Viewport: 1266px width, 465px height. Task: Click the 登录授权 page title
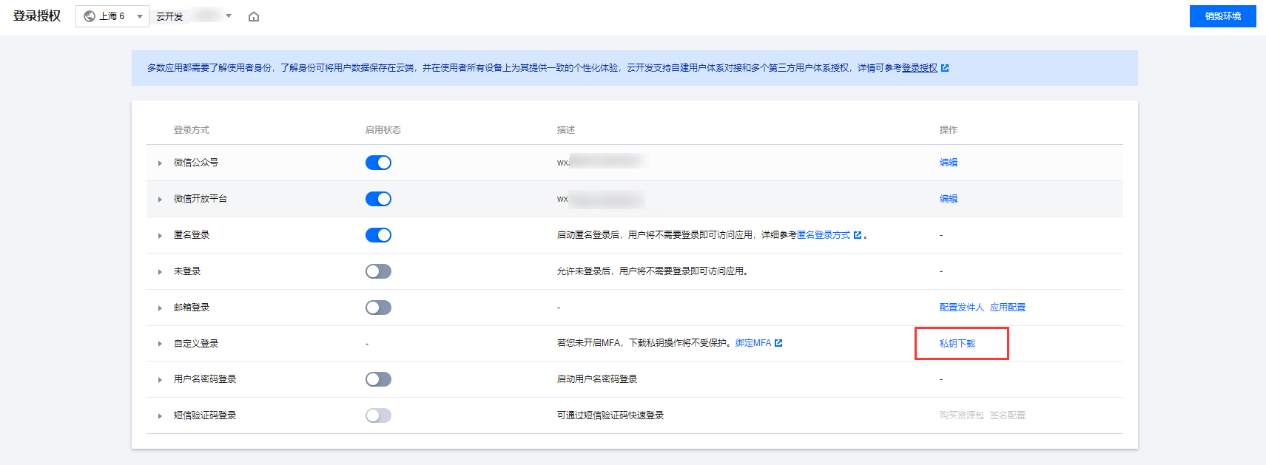click(x=37, y=16)
